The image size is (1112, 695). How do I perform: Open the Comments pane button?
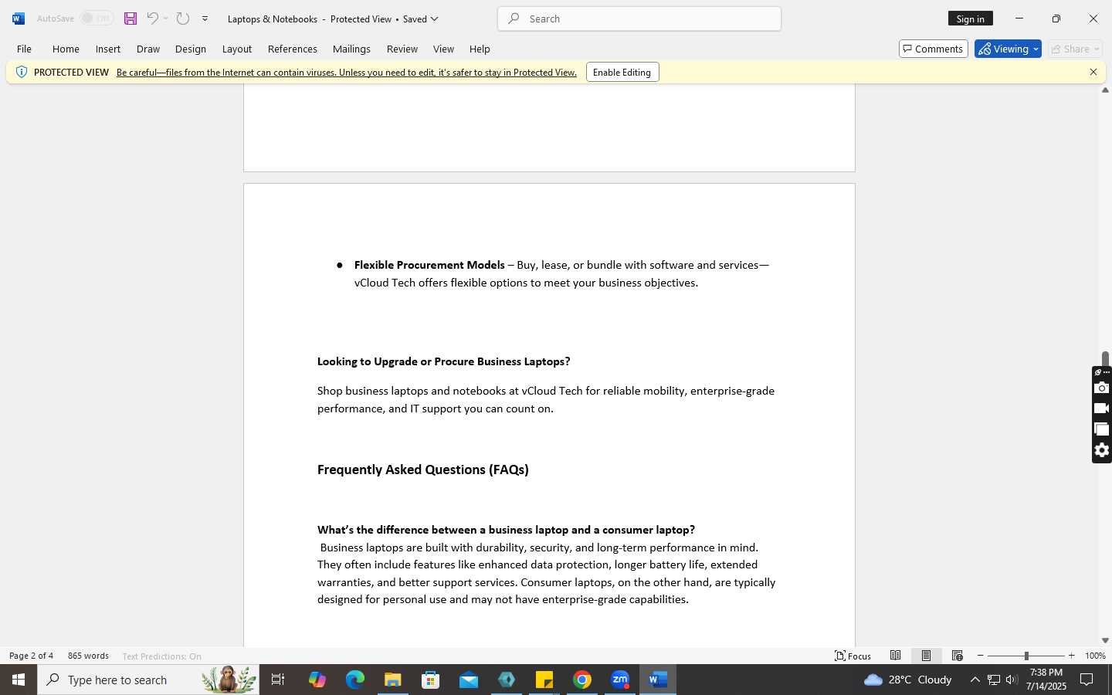tap(934, 49)
